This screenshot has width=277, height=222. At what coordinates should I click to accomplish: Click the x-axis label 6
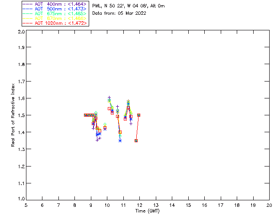(42, 205)
